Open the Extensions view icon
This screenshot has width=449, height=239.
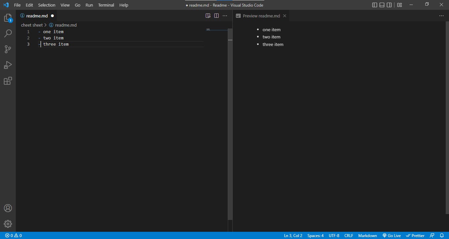tap(8, 81)
